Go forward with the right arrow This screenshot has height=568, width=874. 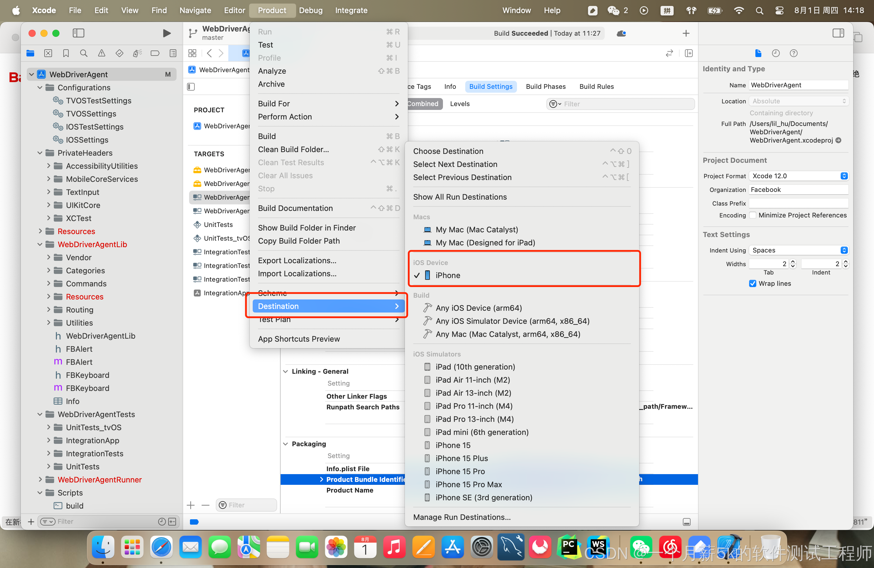click(x=221, y=53)
